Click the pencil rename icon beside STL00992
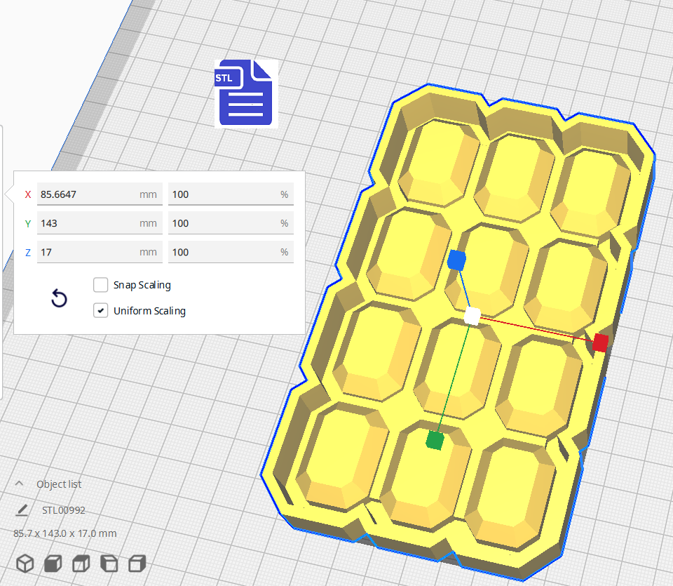This screenshot has height=586, width=673. (x=22, y=510)
